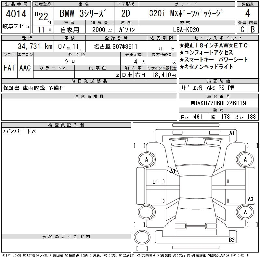
Task: Select width value 178
Action: coord(225,117)
